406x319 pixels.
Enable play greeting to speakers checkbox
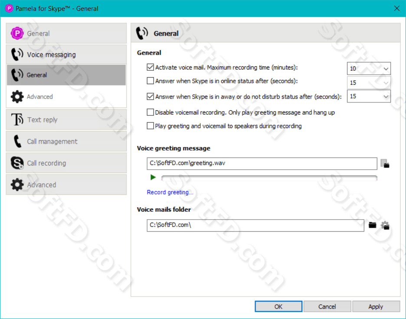tap(150, 126)
